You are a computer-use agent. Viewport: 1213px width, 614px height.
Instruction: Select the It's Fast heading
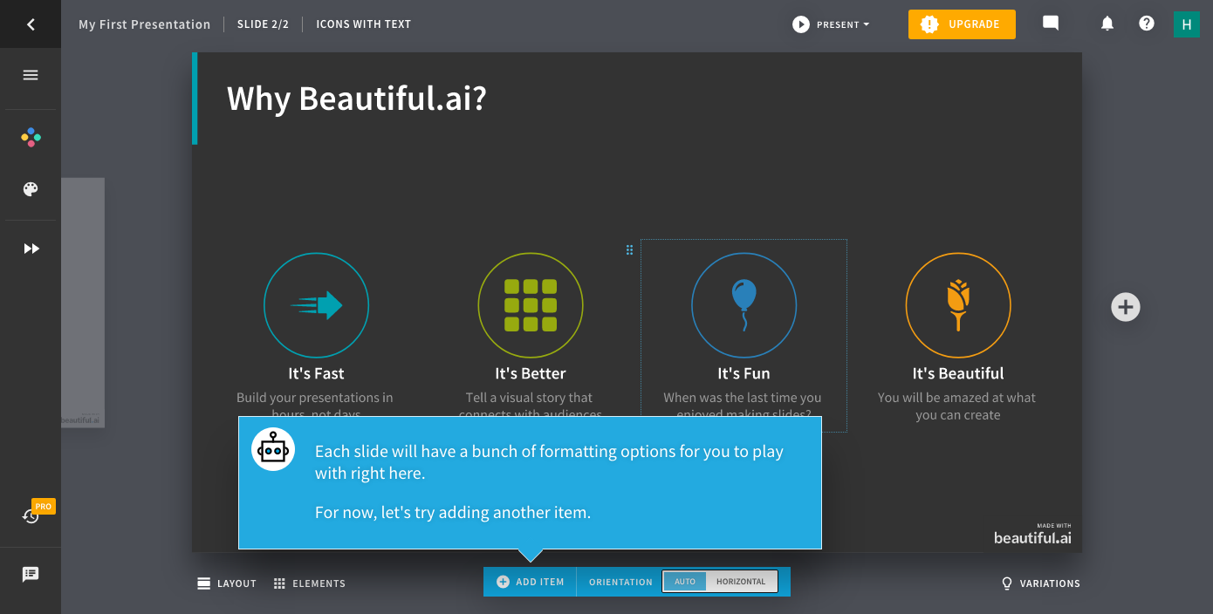coord(316,373)
